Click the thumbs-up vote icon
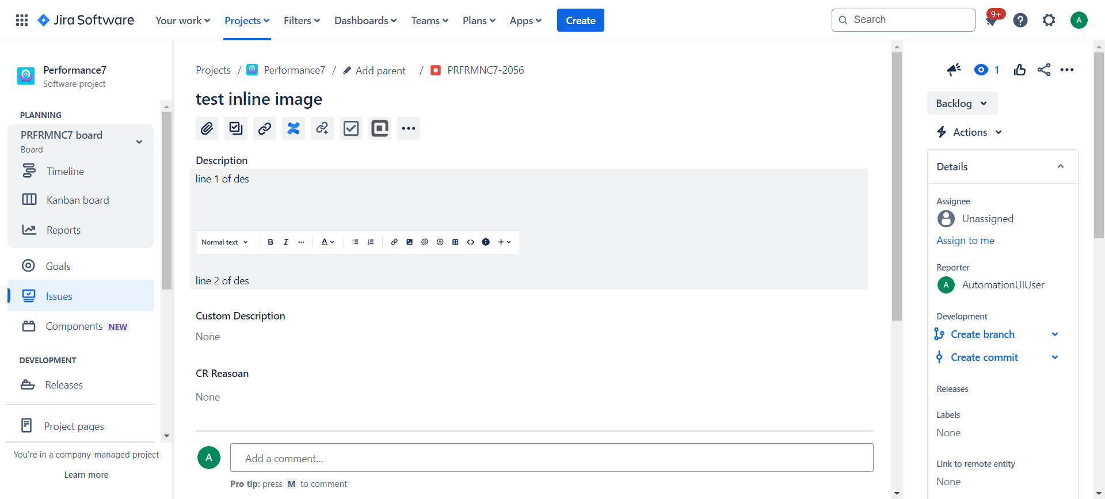This screenshot has width=1105, height=499. [x=1020, y=70]
